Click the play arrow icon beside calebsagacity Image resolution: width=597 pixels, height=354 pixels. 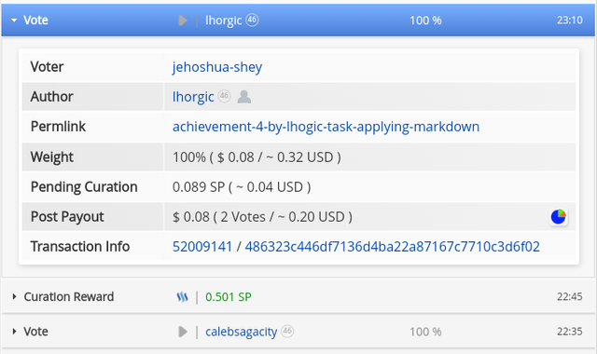point(183,332)
